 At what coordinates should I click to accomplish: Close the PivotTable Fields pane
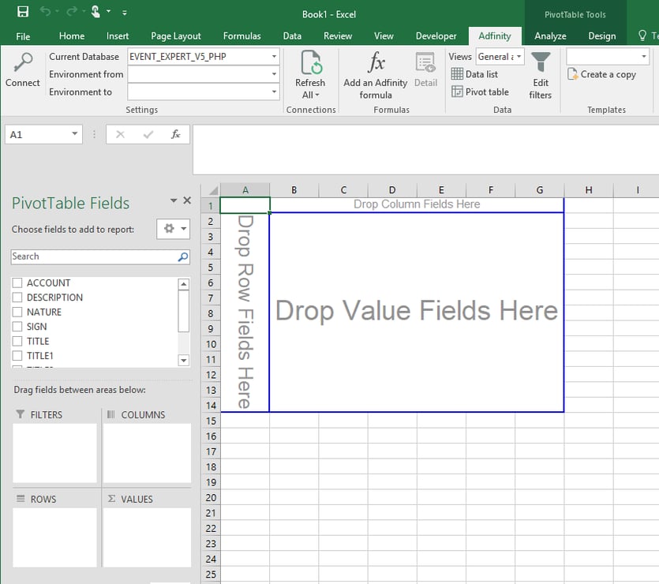tap(187, 201)
